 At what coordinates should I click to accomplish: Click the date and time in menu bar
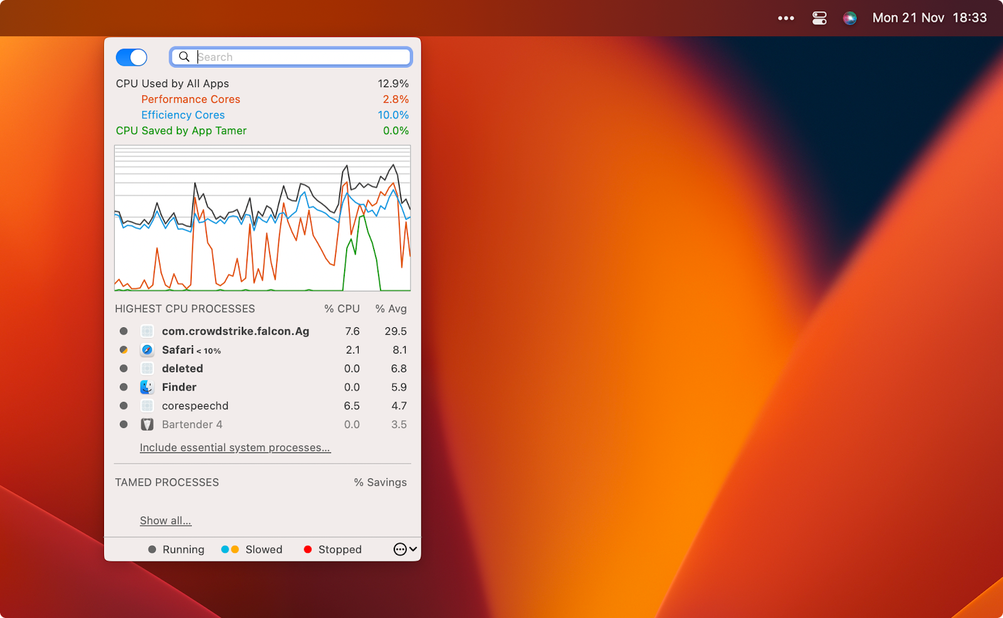coord(929,18)
